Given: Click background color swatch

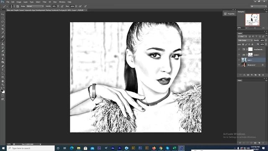Looking at the screenshot, I should pyautogui.click(x=4, y=92).
